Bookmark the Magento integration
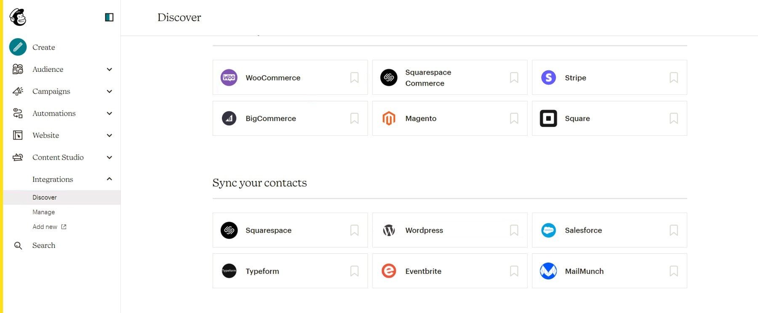 tap(514, 118)
